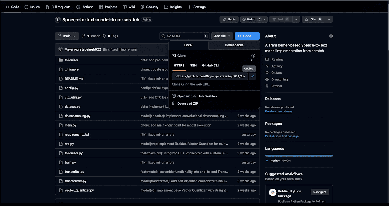The image size is (389, 207).
Task: Click the Security shield icon
Action: coord(142,7)
